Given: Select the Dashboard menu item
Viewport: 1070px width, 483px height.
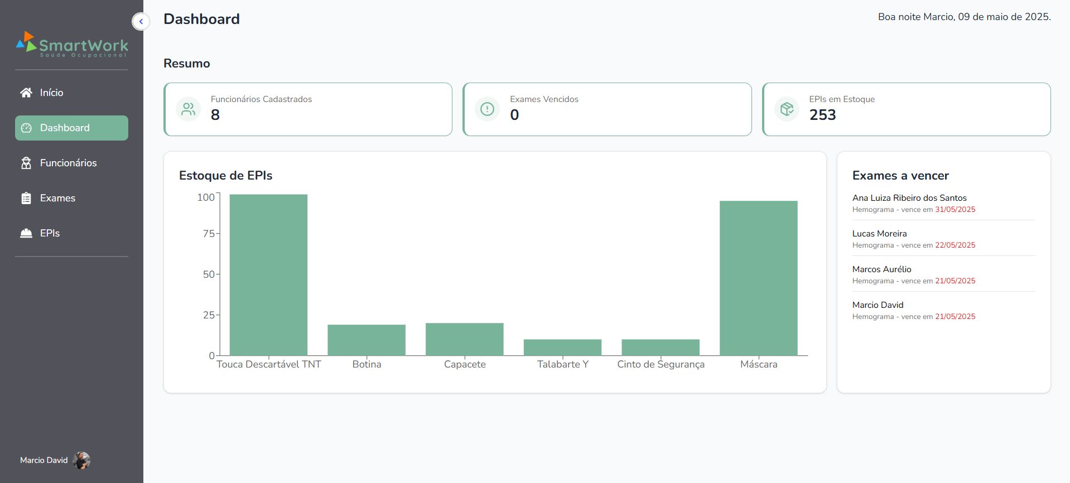Looking at the screenshot, I should 71,128.
